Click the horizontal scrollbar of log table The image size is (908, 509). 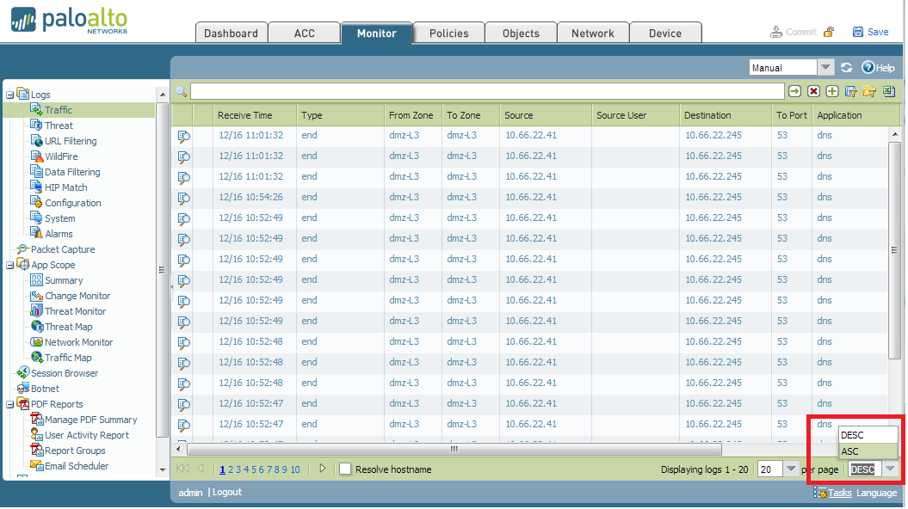[454, 449]
